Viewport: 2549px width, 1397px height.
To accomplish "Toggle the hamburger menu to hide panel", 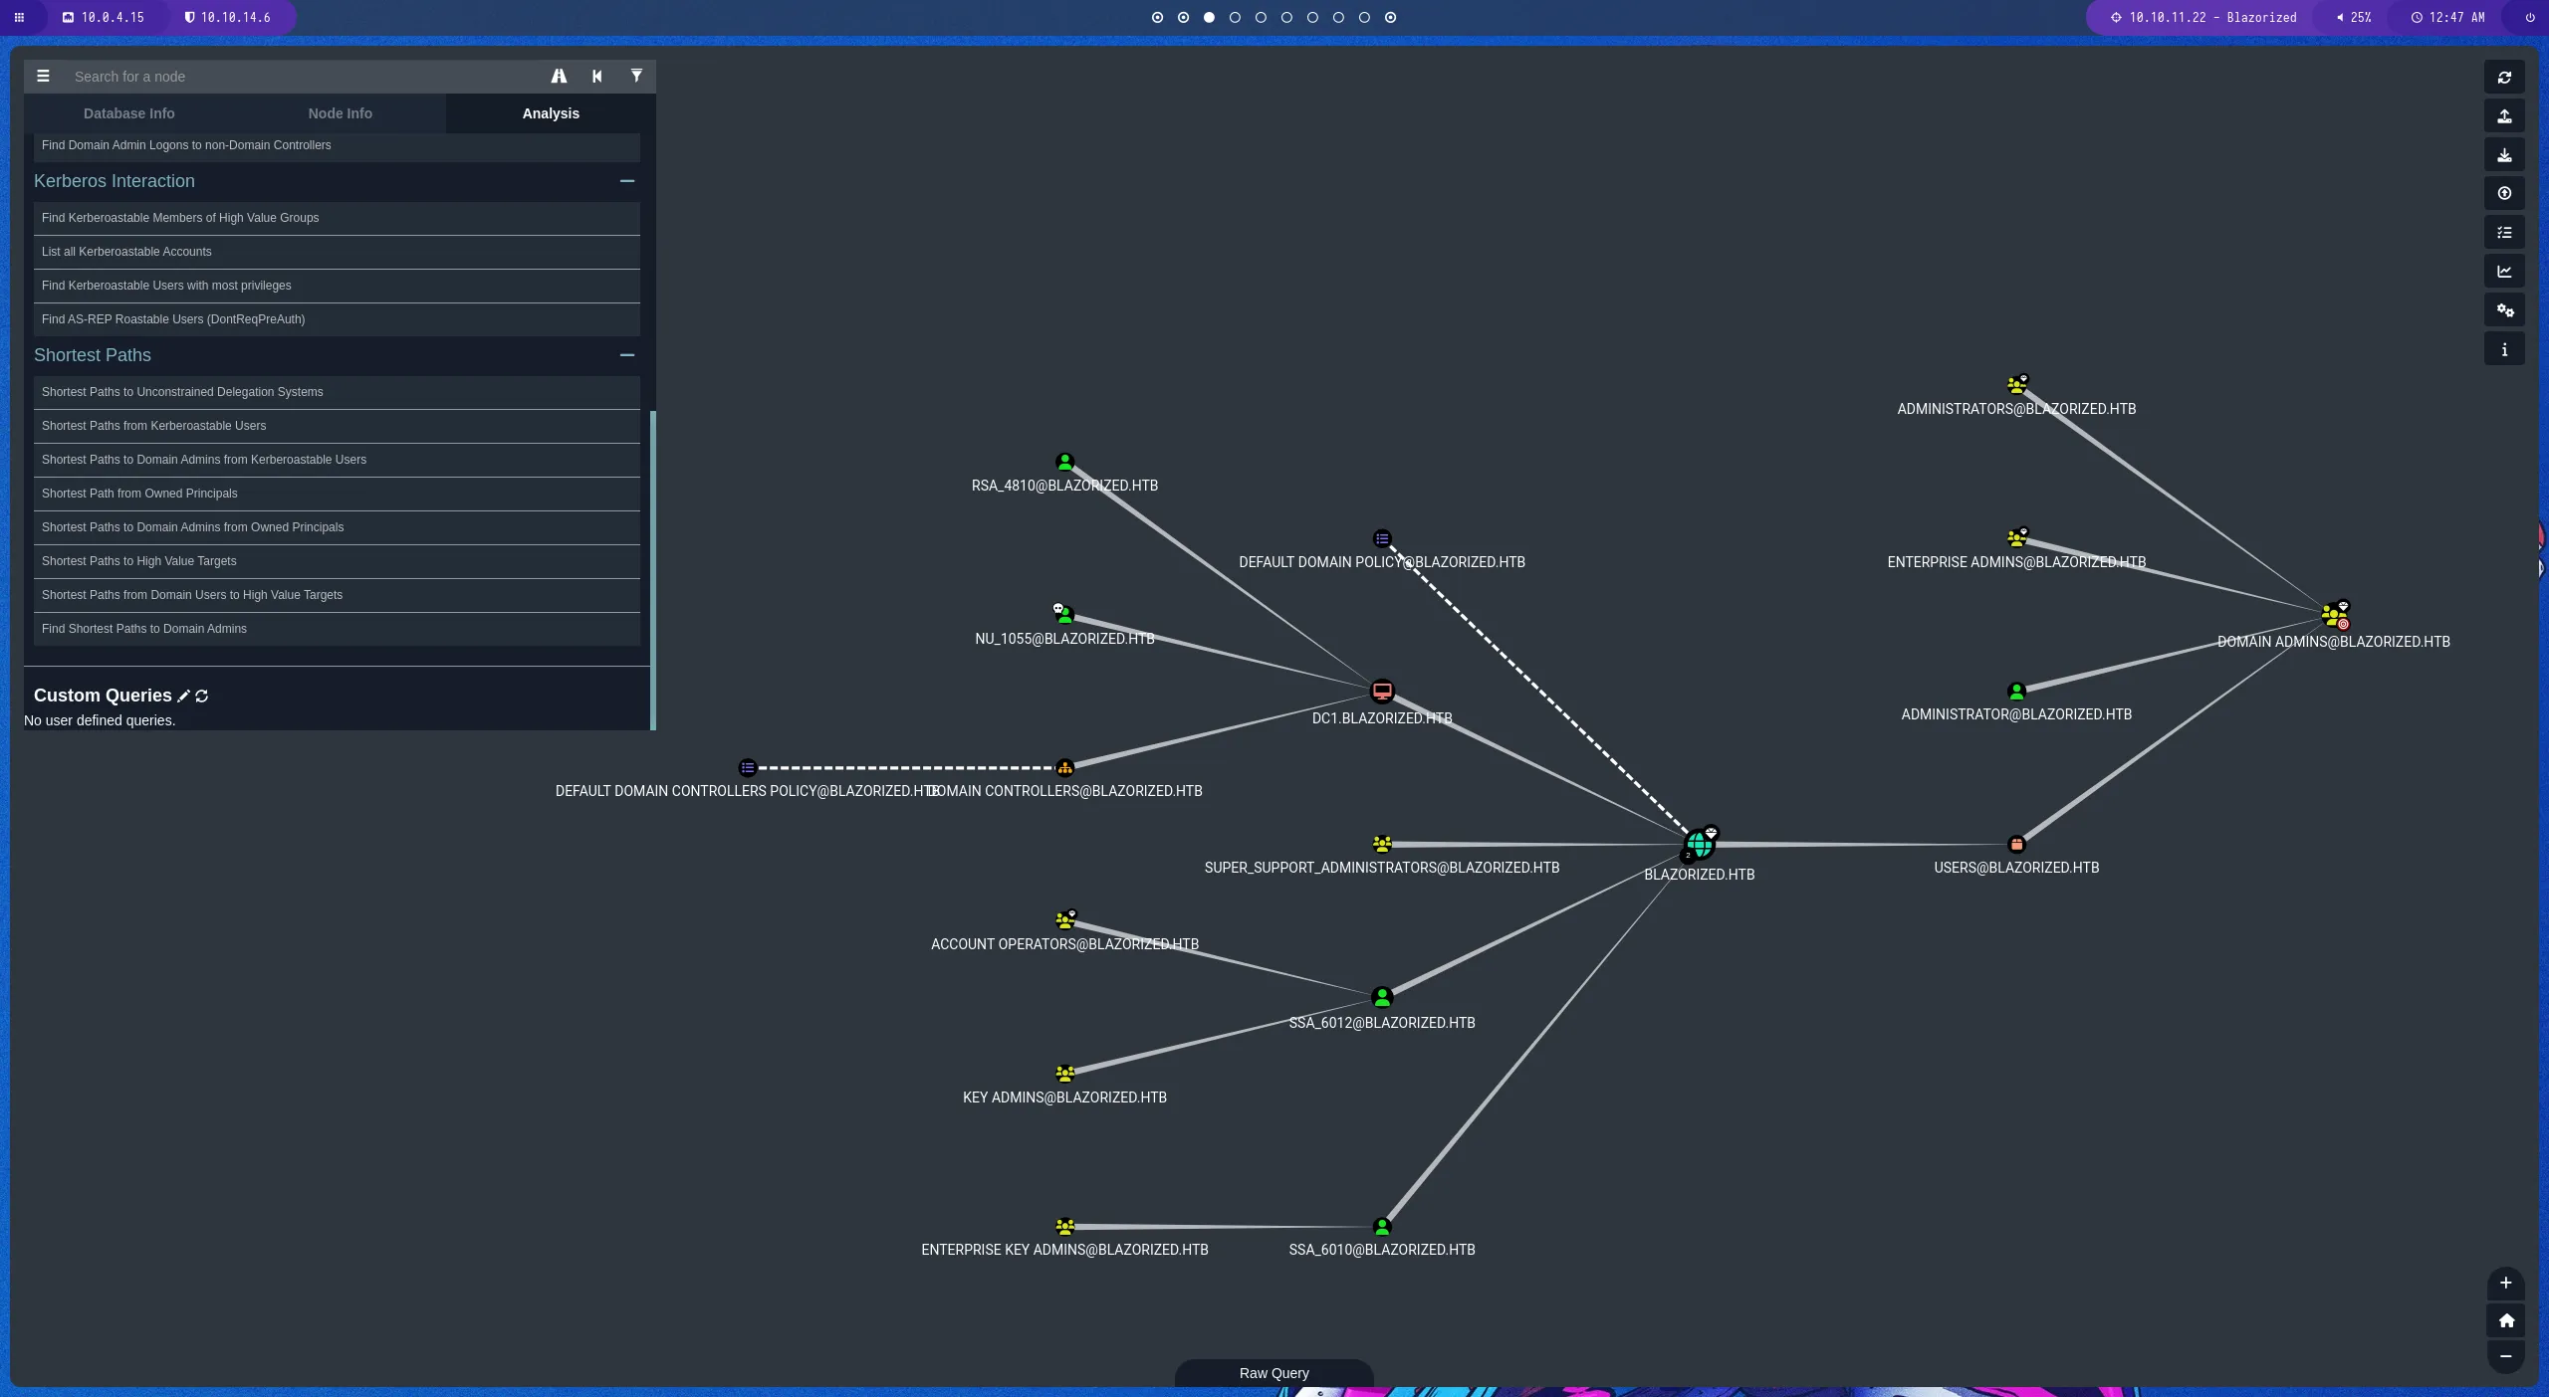I will [x=43, y=77].
